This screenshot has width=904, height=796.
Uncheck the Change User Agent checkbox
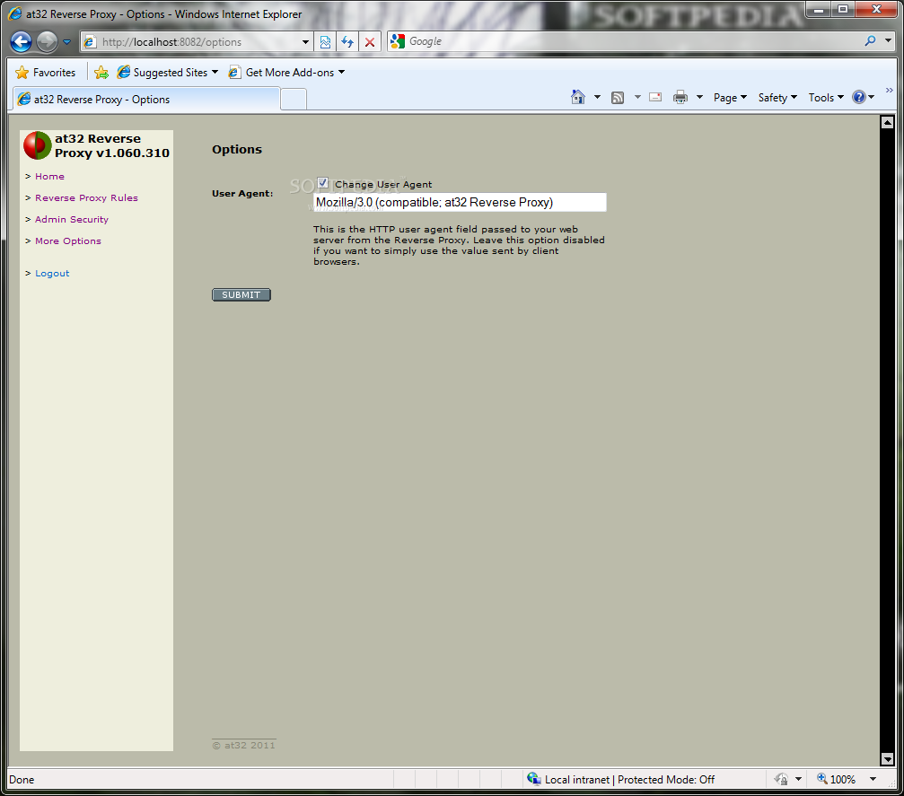pos(323,183)
